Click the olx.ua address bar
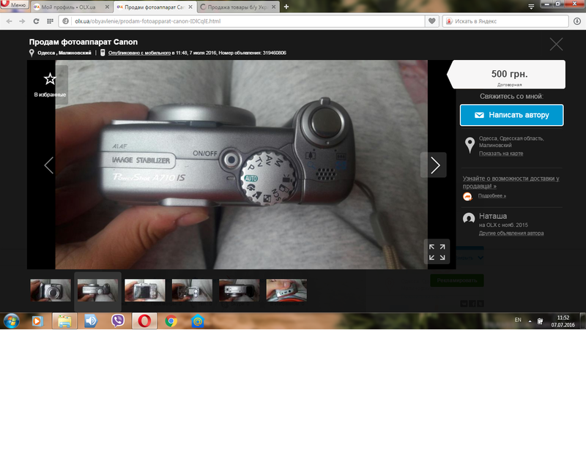Image resolution: width=586 pixels, height=464 pixels. (x=247, y=21)
